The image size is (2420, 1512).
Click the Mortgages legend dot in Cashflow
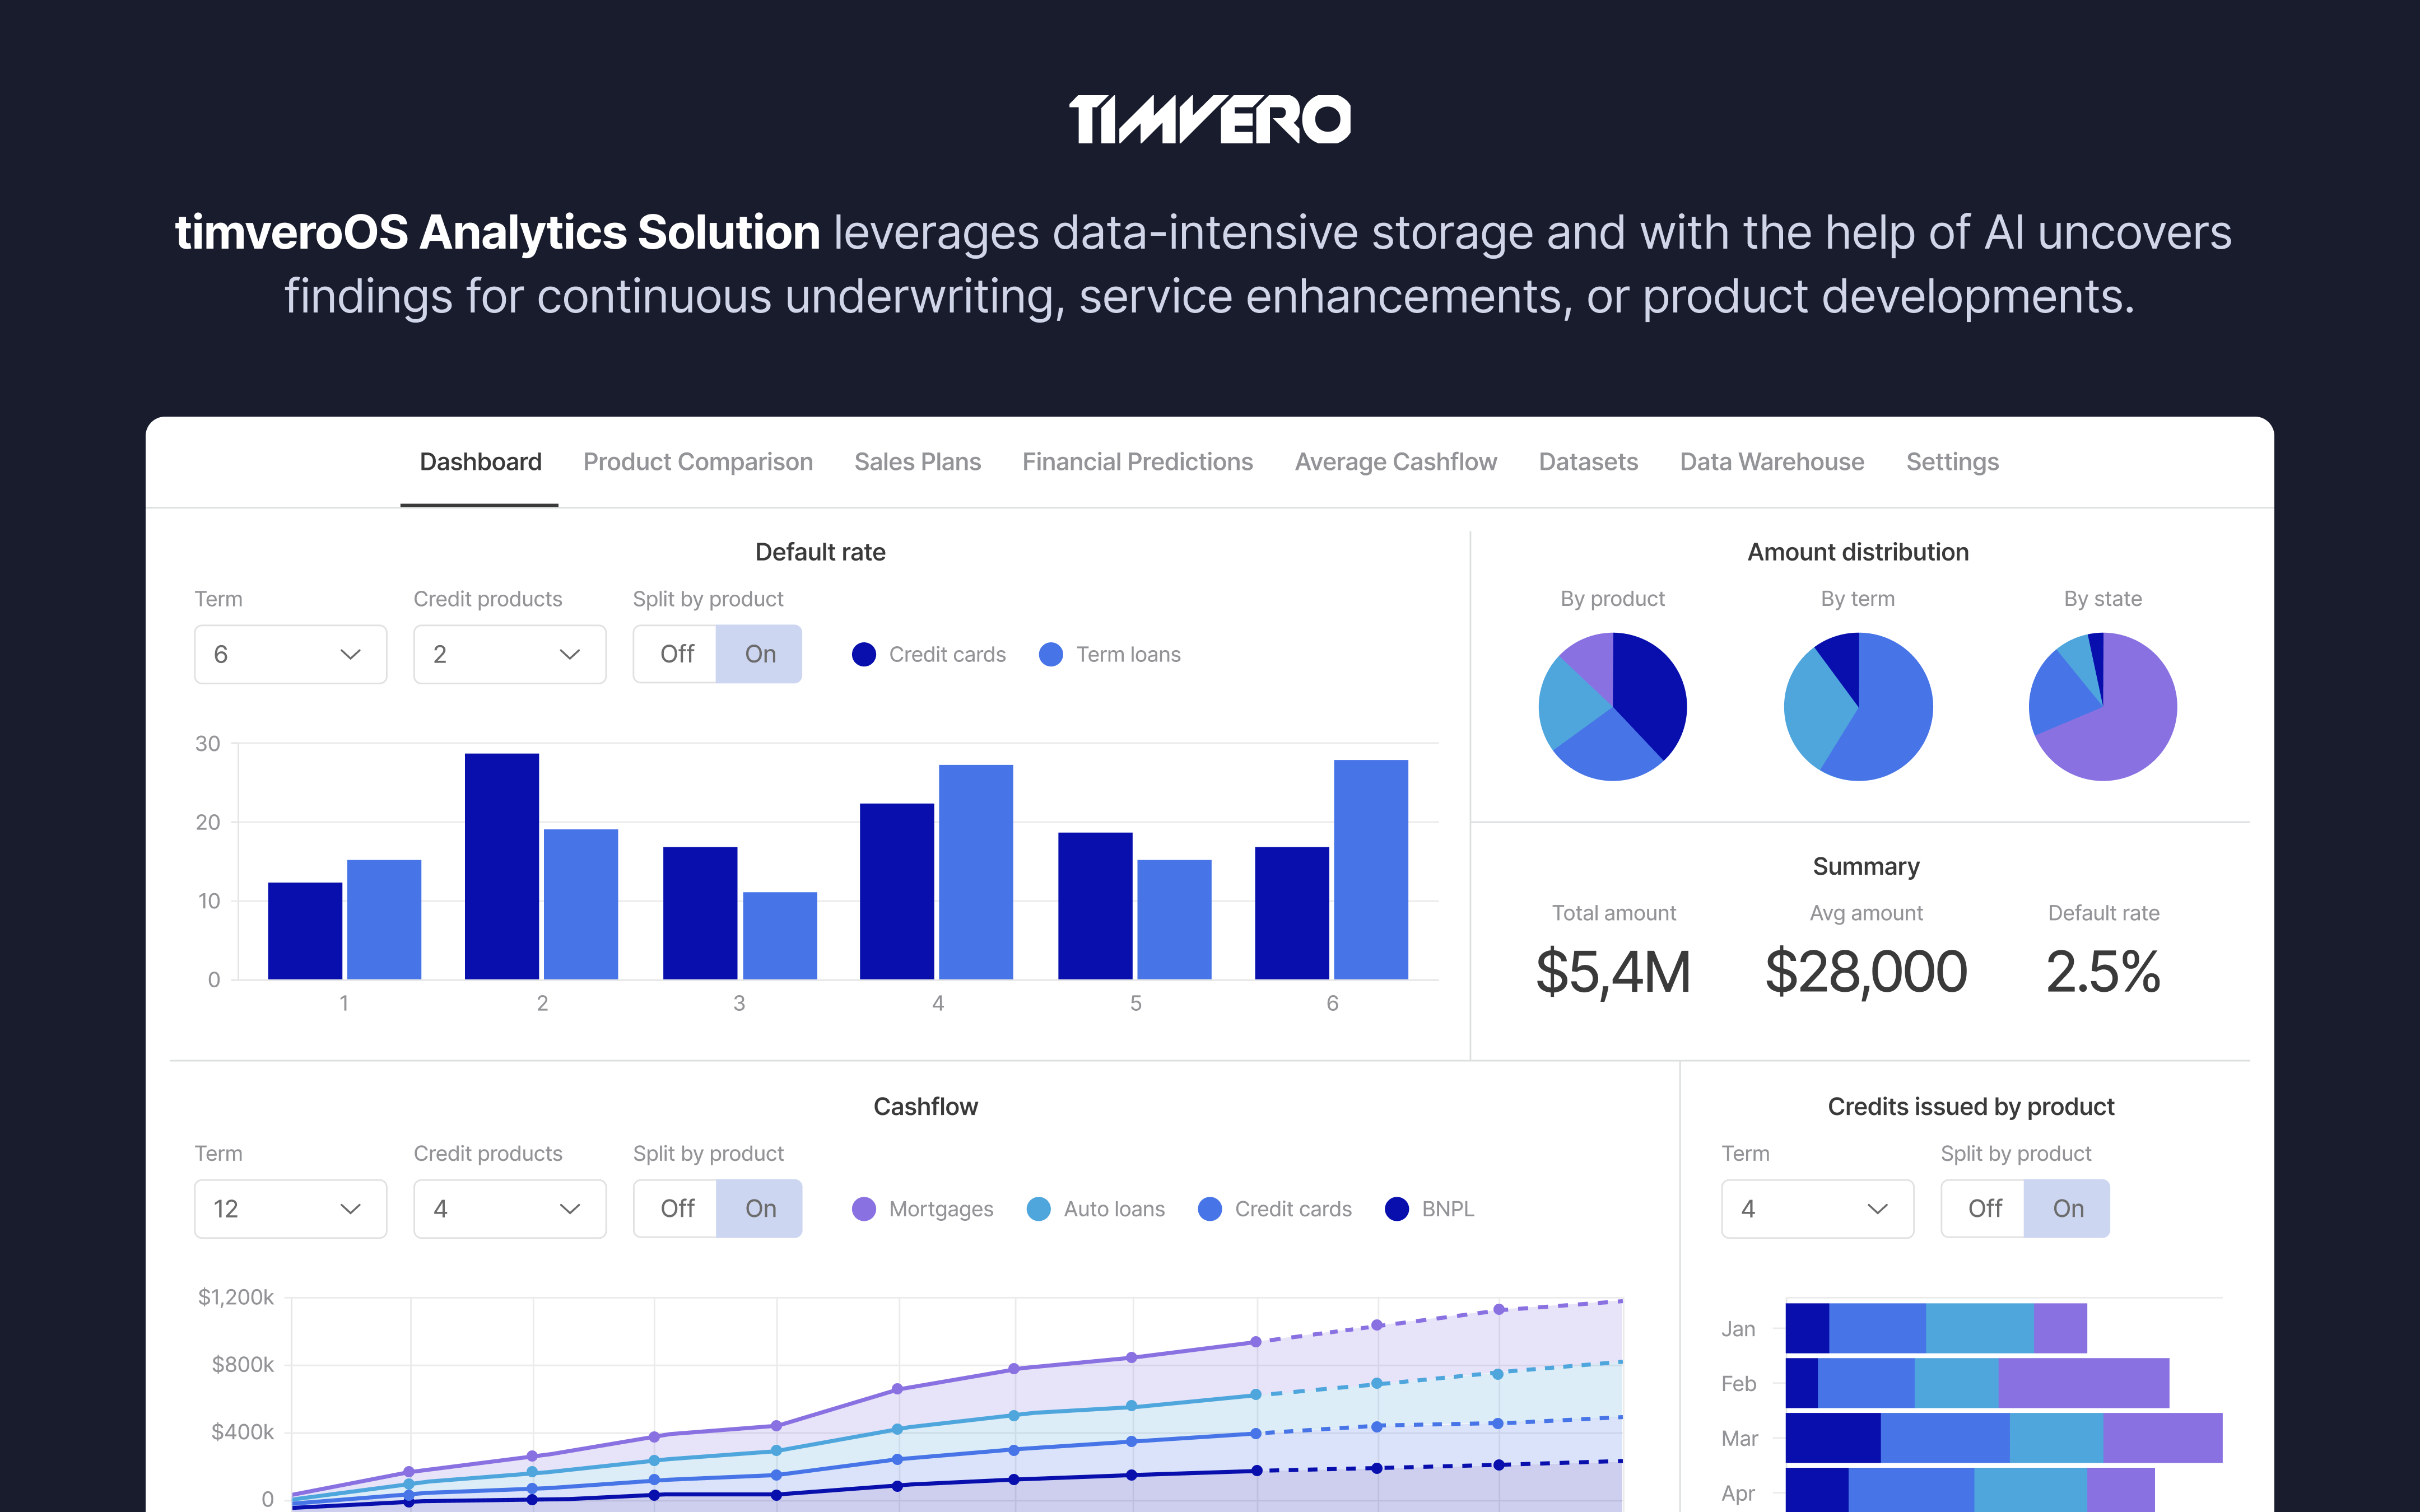click(864, 1209)
